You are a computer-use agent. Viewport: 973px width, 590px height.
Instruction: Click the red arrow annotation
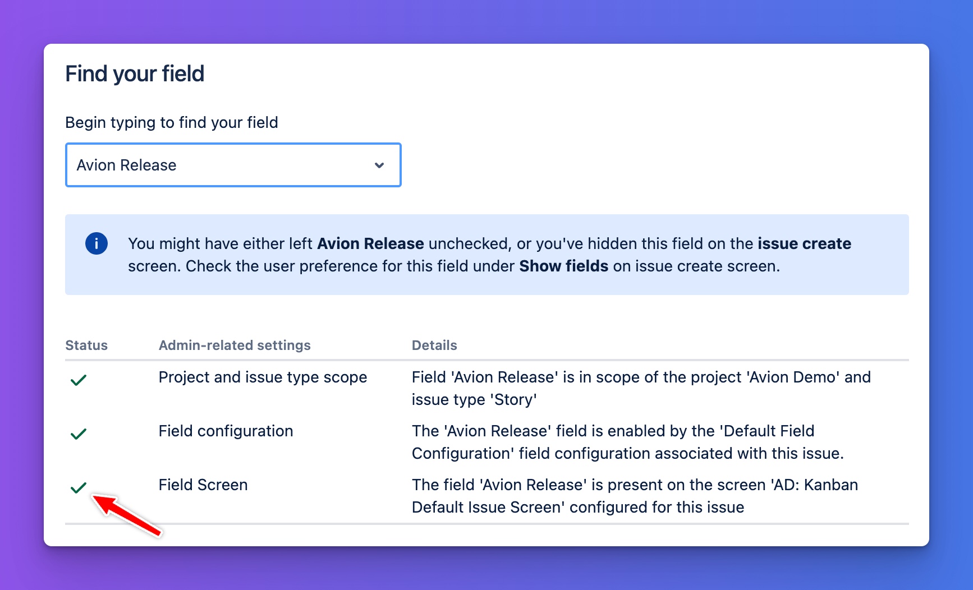(x=127, y=515)
